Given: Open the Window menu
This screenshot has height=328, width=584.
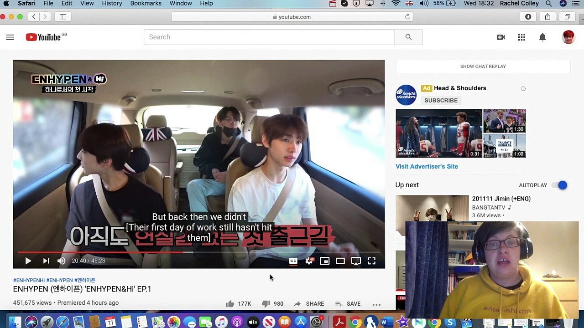Looking at the screenshot, I should click(x=181, y=3).
